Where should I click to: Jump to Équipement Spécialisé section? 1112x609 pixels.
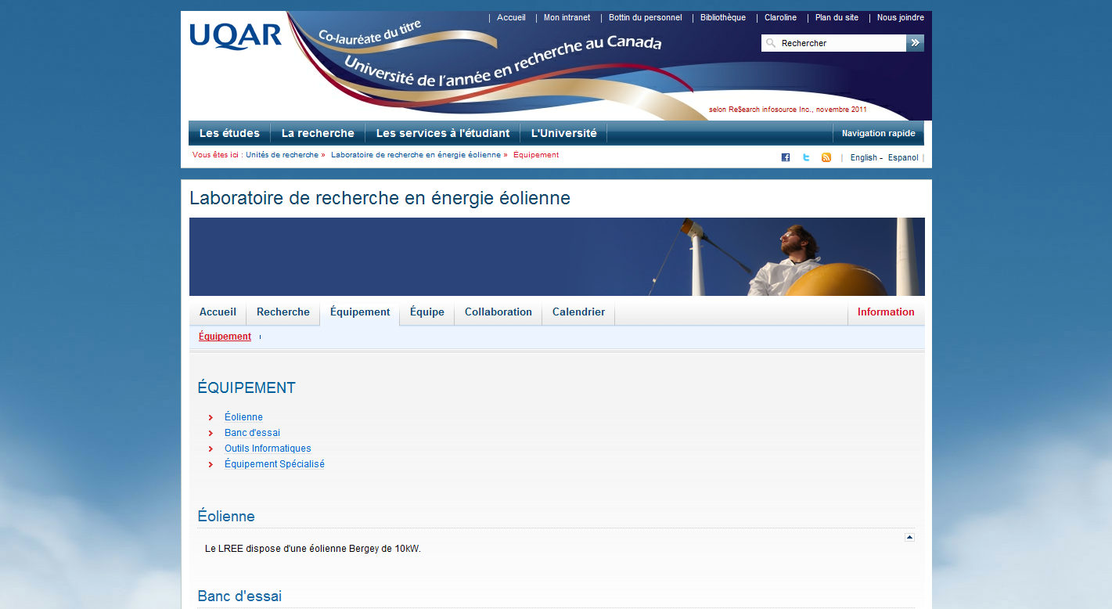274,464
